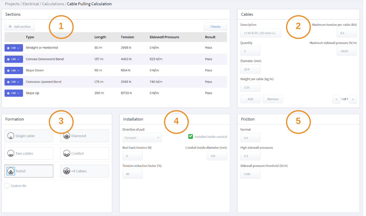366x216 pixels.
Task: Expand the Edit dropdown for Concave Upward Bend
Action: tap(19, 82)
